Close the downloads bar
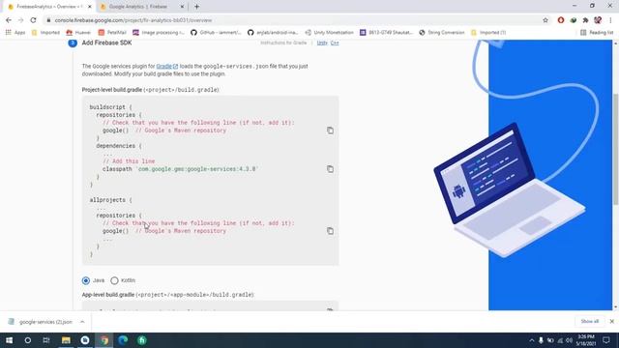Image resolution: width=619 pixels, height=348 pixels. click(611, 322)
